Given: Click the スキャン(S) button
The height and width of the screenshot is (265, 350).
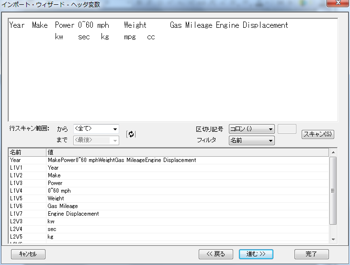Looking at the screenshot, I should (317, 134).
